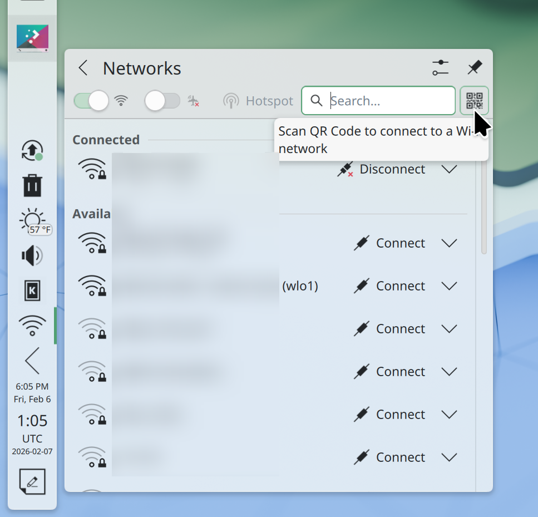Image resolution: width=538 pixels, height=517 pixels.
Task: Pin the Networks popup open
Action: tap(474, 68)
